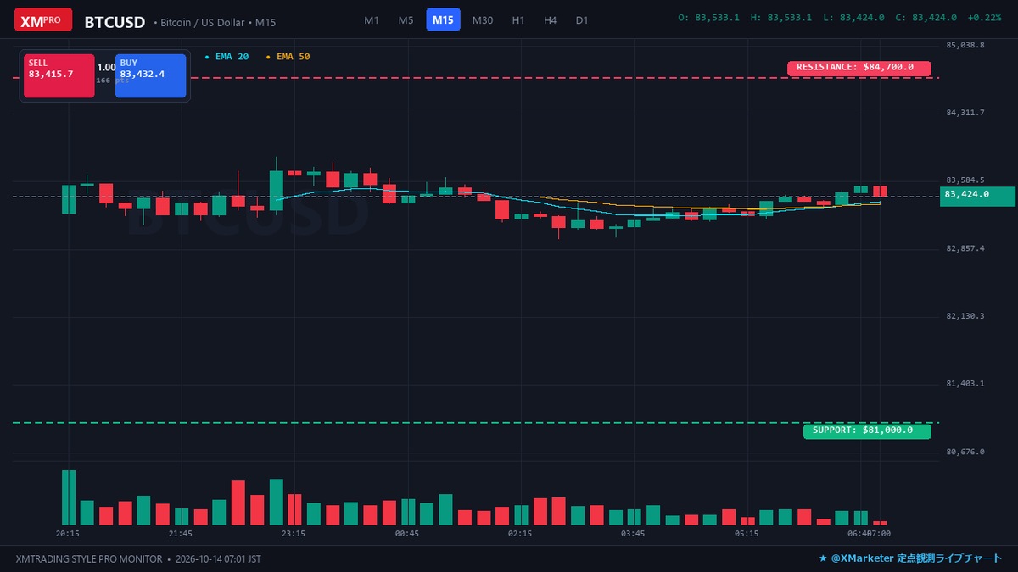Click the Close value C: 83,424.0

[926, 18]
